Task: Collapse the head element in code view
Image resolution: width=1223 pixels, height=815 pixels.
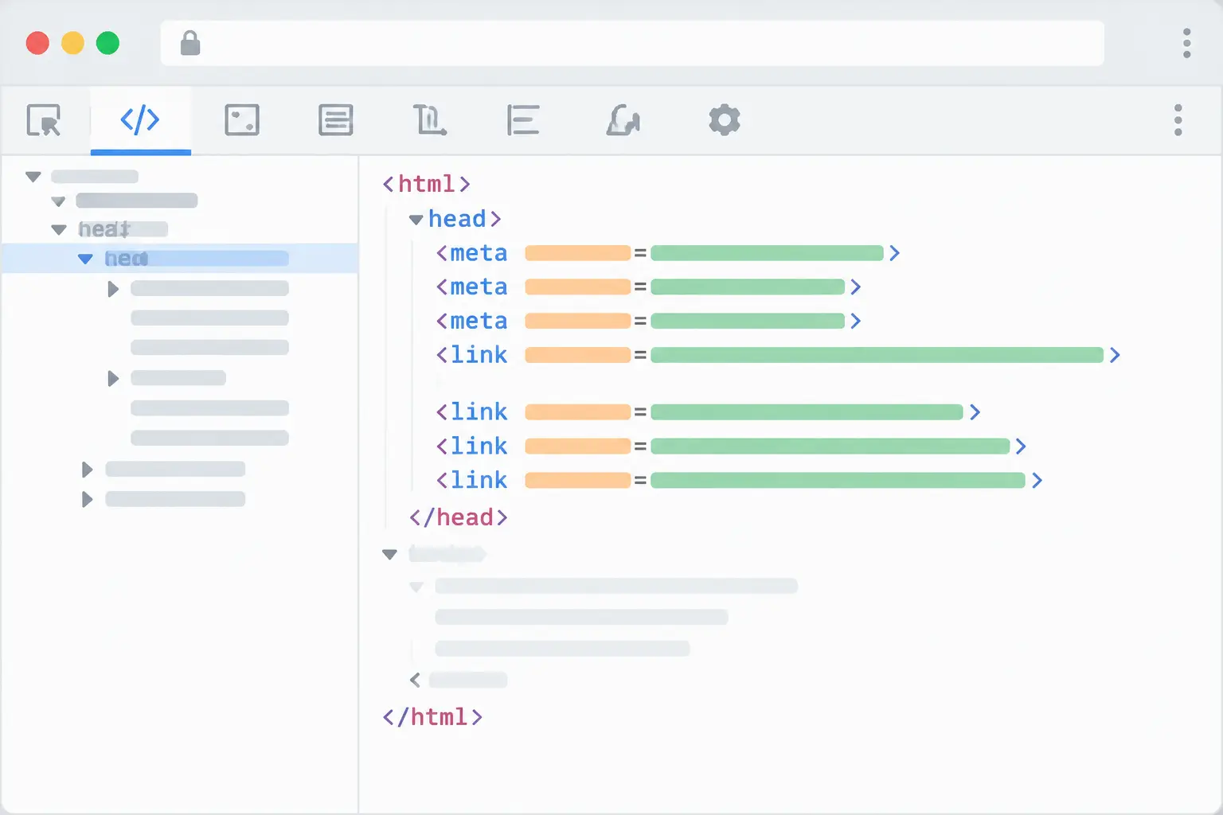Action: [416, 220]
